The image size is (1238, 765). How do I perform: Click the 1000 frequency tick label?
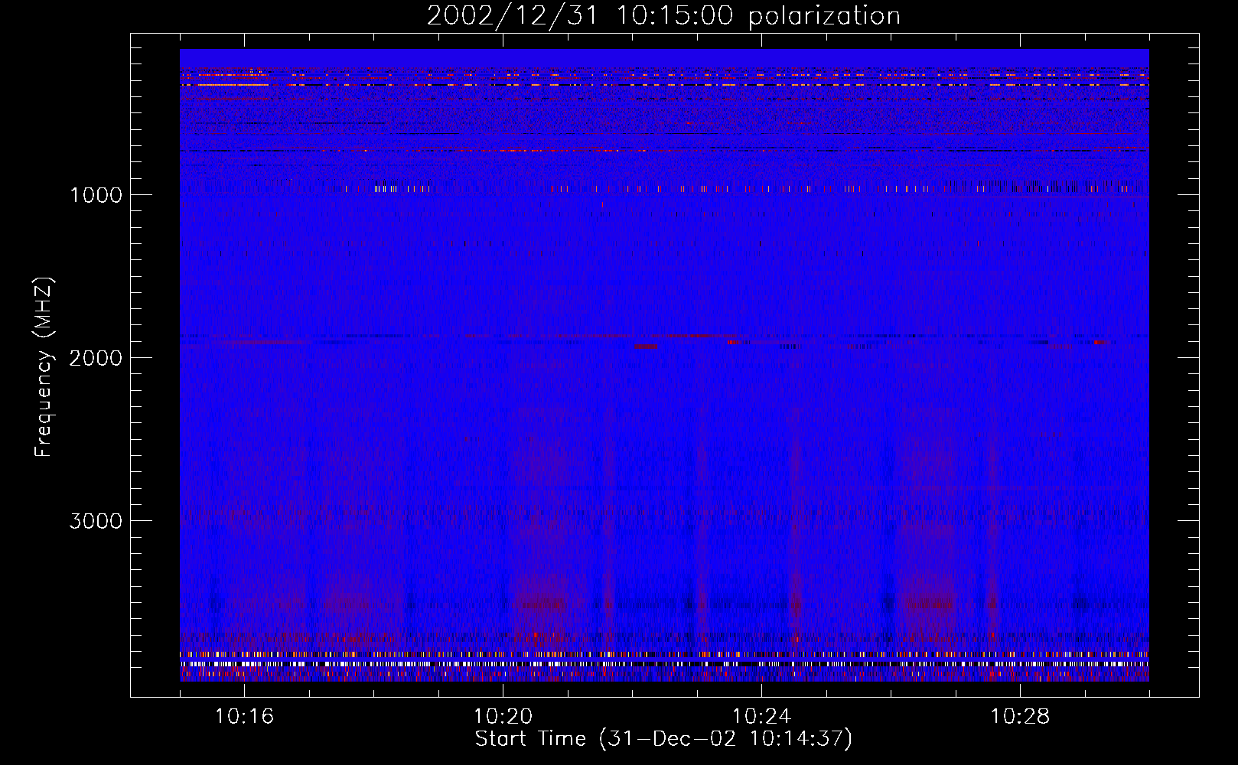click(96, 195)
